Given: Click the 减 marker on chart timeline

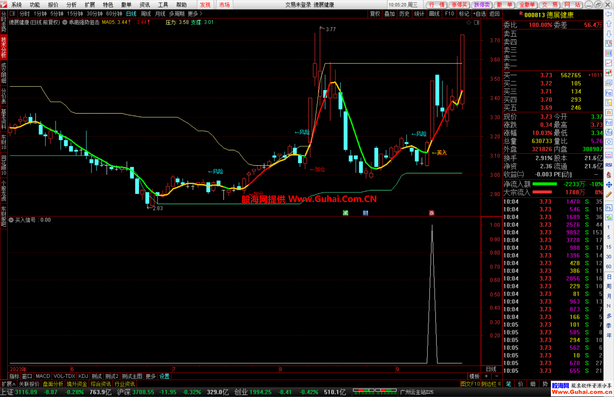Looking at the screenshot, I should pos(345,213).
